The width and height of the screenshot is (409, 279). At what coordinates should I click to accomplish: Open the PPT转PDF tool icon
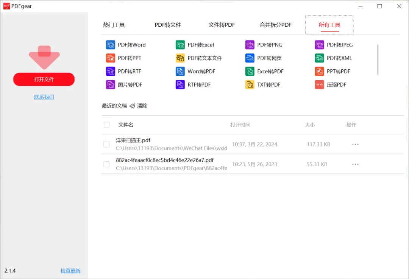(x=319, y=72)
